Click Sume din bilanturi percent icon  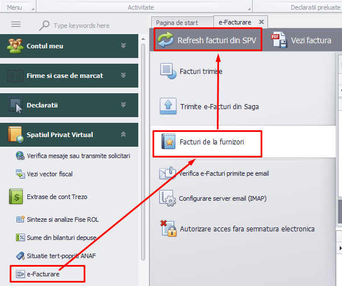[x=20, y=238]
